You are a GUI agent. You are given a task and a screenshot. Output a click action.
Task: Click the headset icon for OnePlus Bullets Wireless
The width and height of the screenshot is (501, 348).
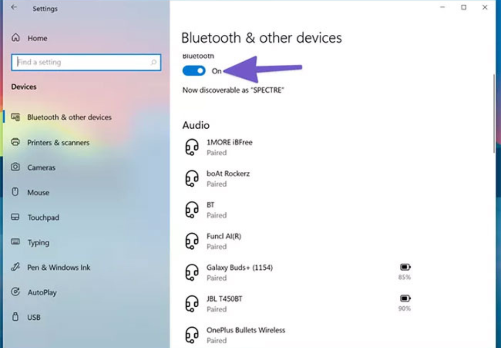(192, 335)
